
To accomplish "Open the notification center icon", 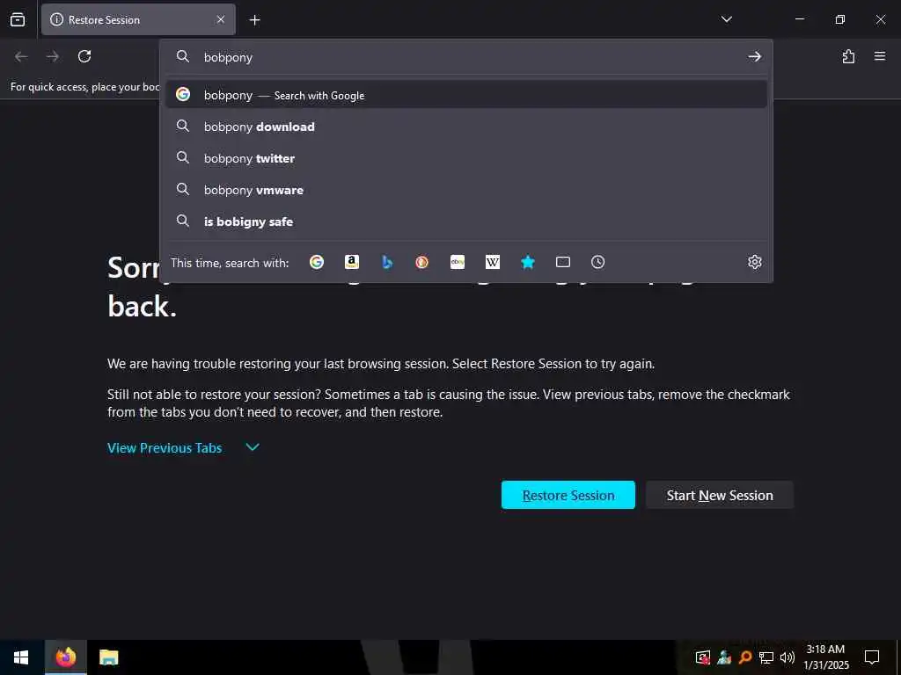I will pyautogui.click(x=872, y=657).
